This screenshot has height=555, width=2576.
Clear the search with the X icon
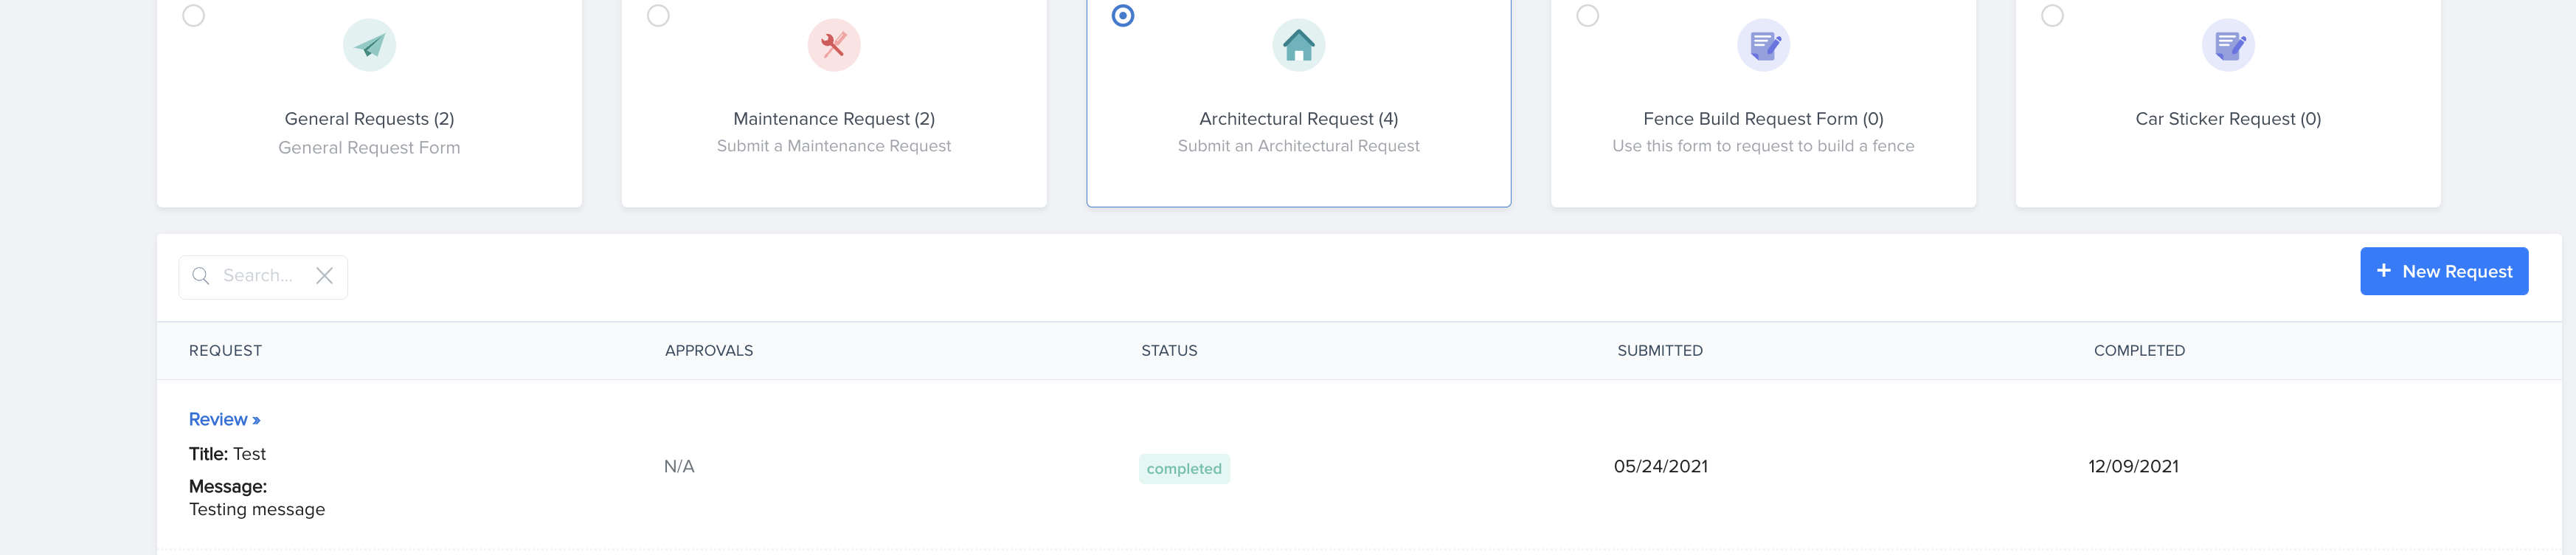click(x=324, y=276)
